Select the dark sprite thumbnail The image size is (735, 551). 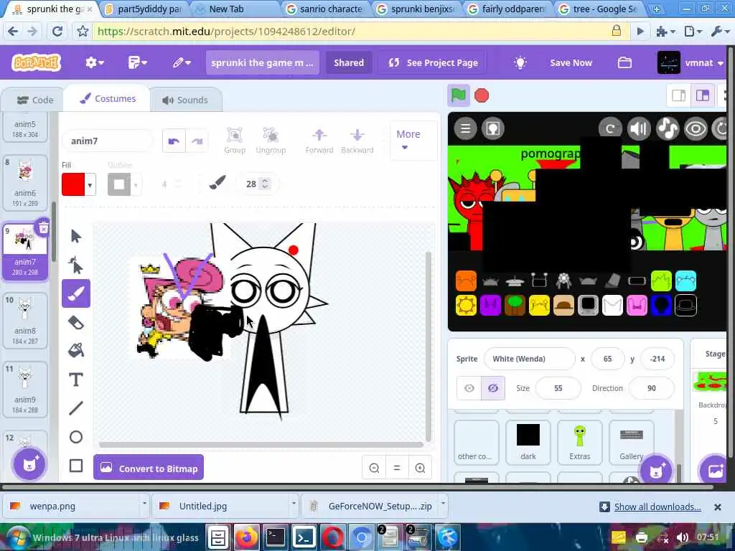[x=528, y=442]
